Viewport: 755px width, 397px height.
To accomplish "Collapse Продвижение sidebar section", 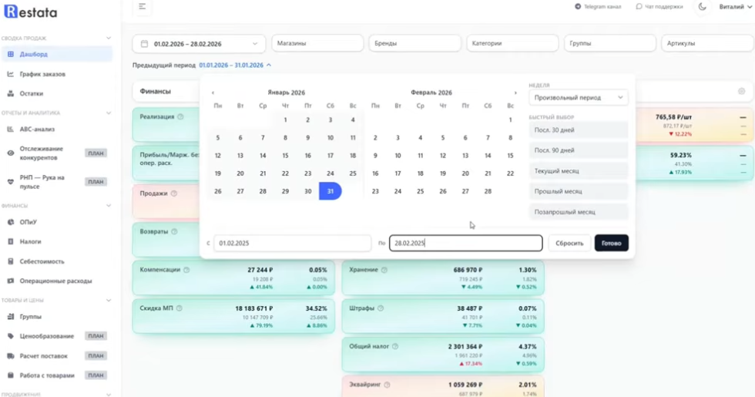I will coord(109,394).
